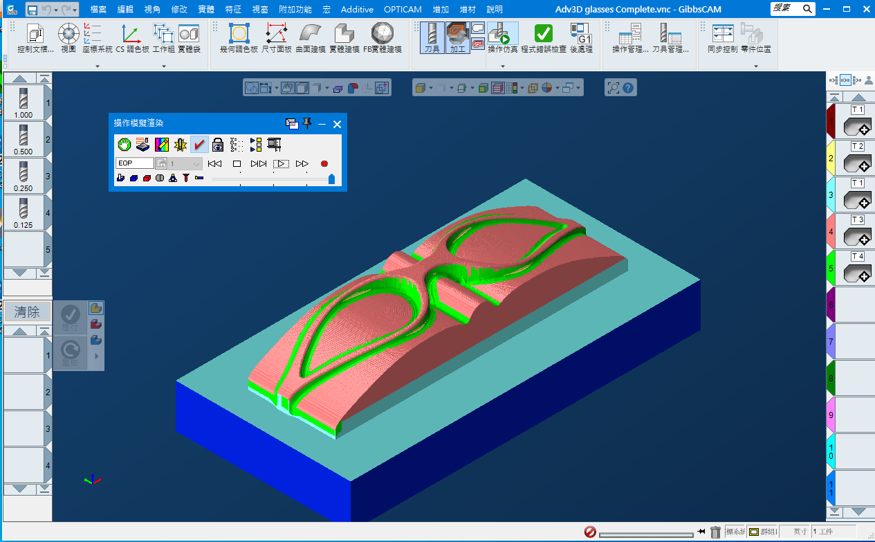Open the 曲面建模 surface modeling icon
This screenshot has width=875, height=542.
pyautogui.click(x=310, y=37)
